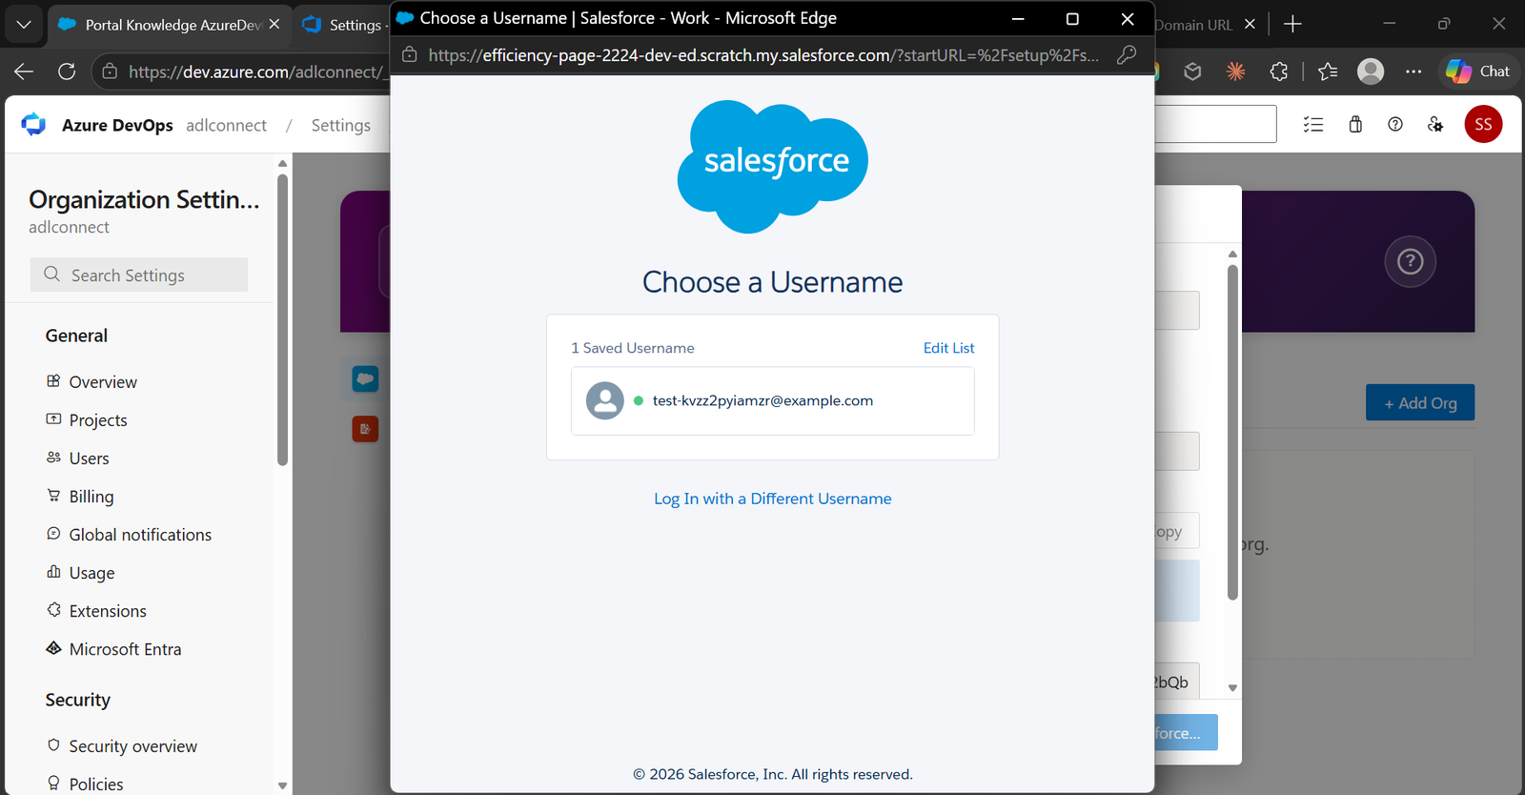
Task: Click the sidebar scrollbar down arrow
Action: 282,786
